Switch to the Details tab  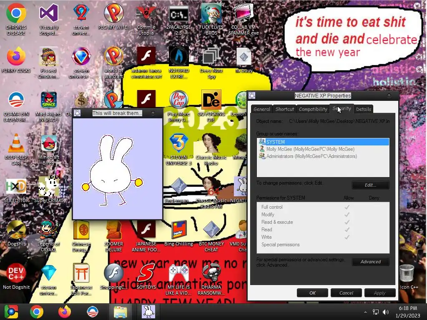pos(364,109)
